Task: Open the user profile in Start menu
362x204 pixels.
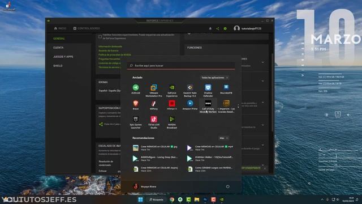Action: [145, 186]
